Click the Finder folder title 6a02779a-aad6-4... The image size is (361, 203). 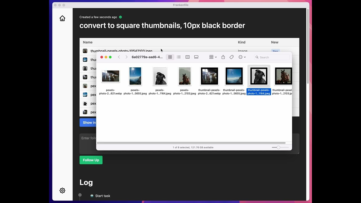coord(147,57)
